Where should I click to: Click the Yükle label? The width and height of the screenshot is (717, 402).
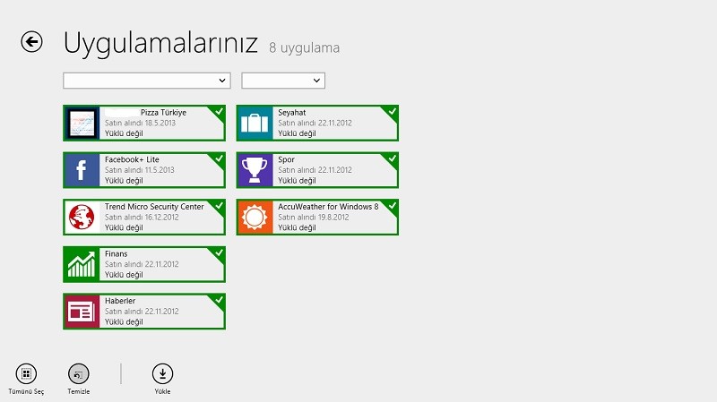(162, 391)
